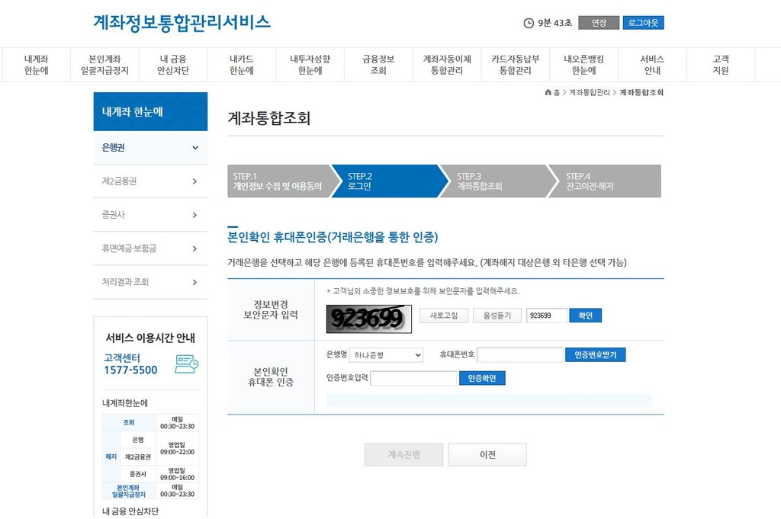Select the 내카드 한눈에 menu
This screenshot has width=781, height=519.
click(242, 65)
